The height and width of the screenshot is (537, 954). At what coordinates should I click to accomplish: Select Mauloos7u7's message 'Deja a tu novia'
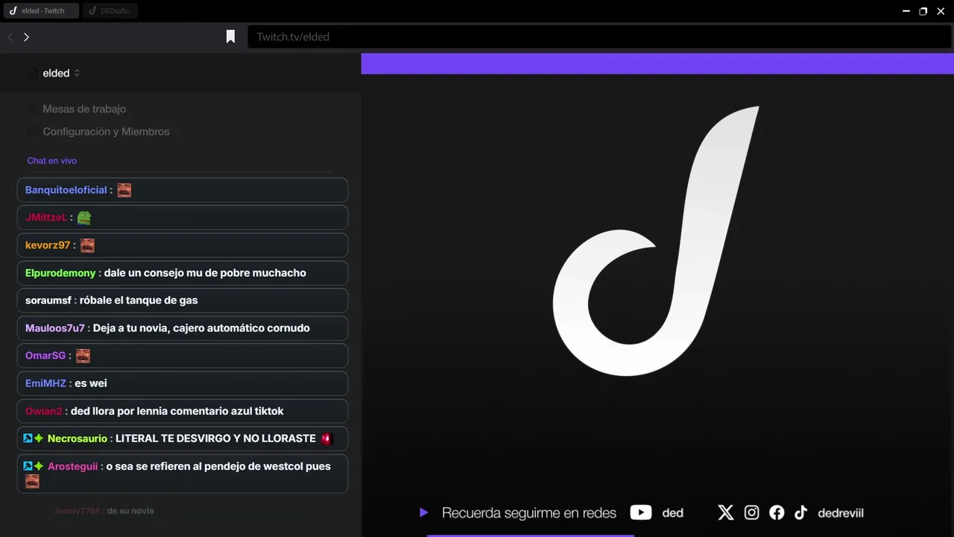[183, 328]
